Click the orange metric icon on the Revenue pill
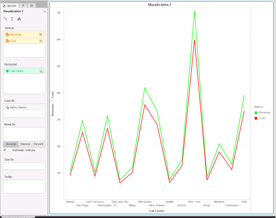 (x=8, y=34)
